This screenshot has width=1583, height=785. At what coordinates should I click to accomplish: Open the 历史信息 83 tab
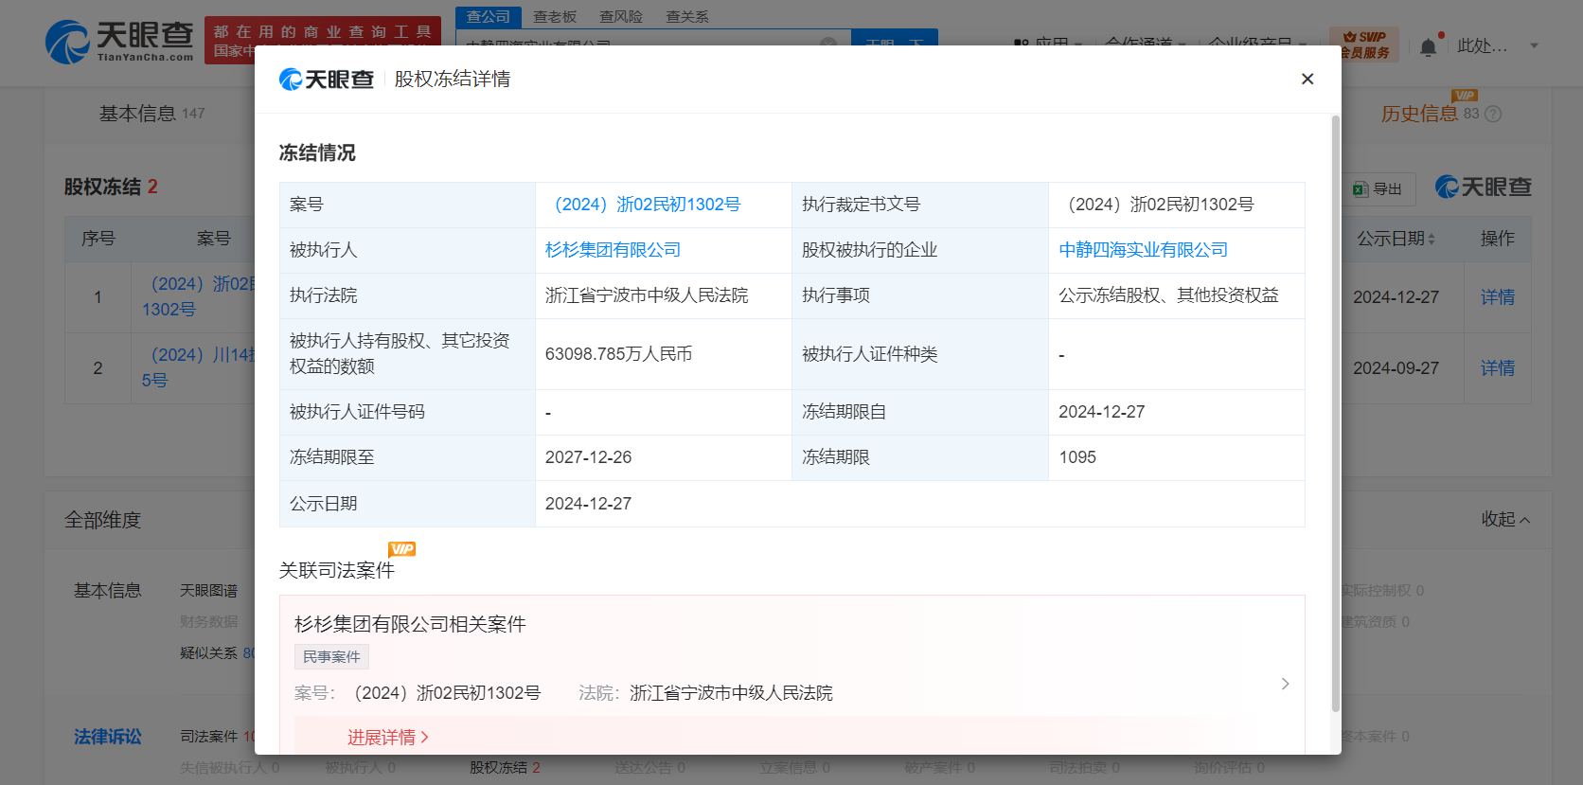tap(1429, 114)
